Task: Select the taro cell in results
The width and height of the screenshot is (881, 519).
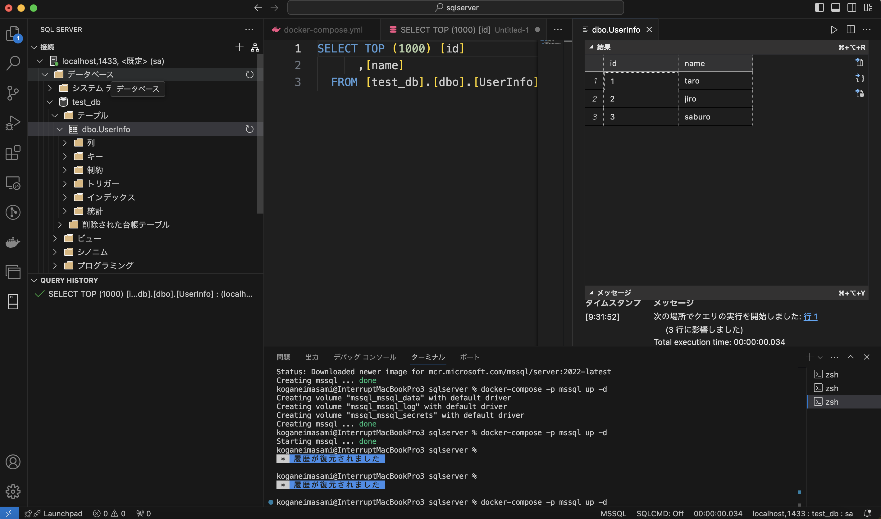Action: tap(715, 81)
